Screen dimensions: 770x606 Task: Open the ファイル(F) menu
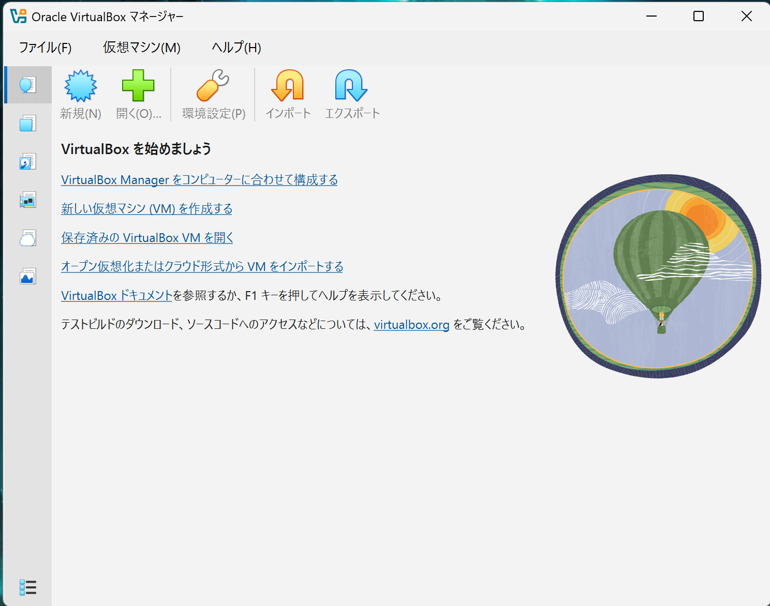coord(43,48)
